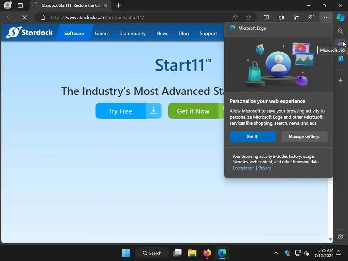The width and height of the screenshot is (348, 261).
Task: Open the News menu item
Action: [x=162, y=33]
